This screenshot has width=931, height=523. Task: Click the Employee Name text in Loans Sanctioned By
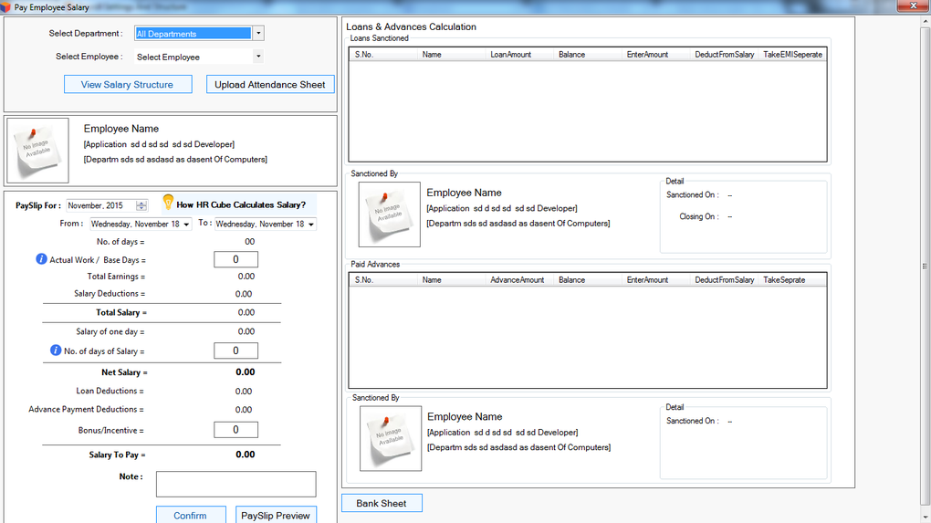pos(464,193)
